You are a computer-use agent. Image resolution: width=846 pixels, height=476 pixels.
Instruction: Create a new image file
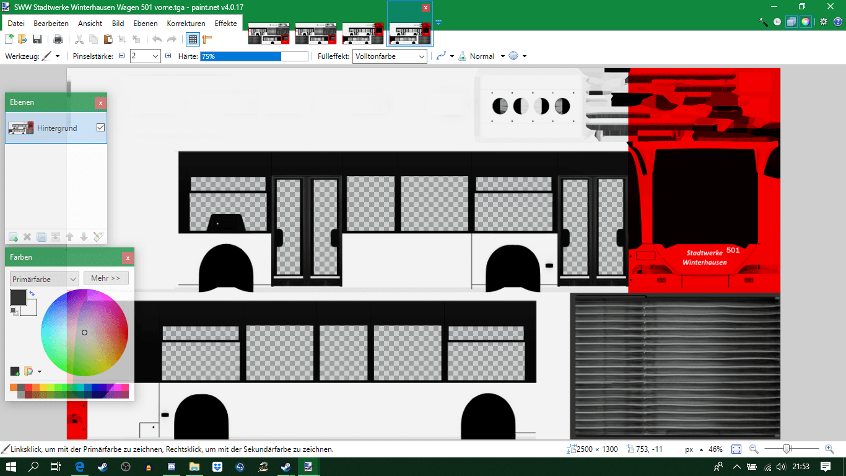coord(9,40)
